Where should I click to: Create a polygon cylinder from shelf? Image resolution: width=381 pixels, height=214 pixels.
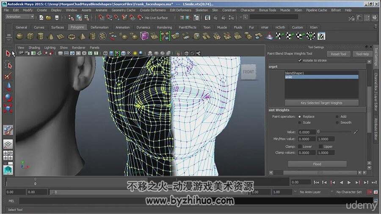coord(40,36)
